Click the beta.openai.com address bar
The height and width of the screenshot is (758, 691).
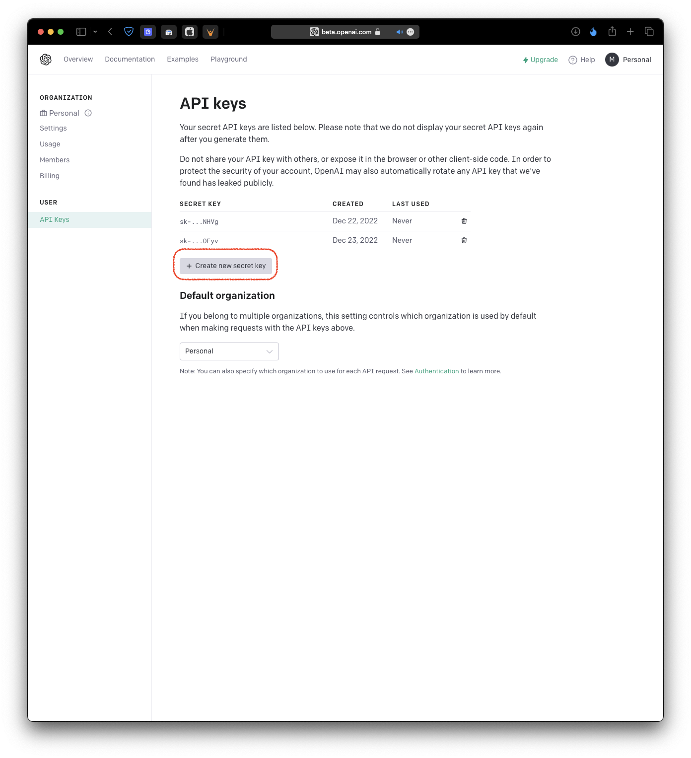coord(345,32)
